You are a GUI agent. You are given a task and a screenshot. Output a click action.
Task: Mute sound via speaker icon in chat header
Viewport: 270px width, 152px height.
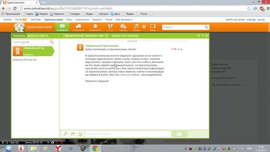199,35
